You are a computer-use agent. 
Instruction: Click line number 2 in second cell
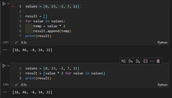tap(20, 73)
